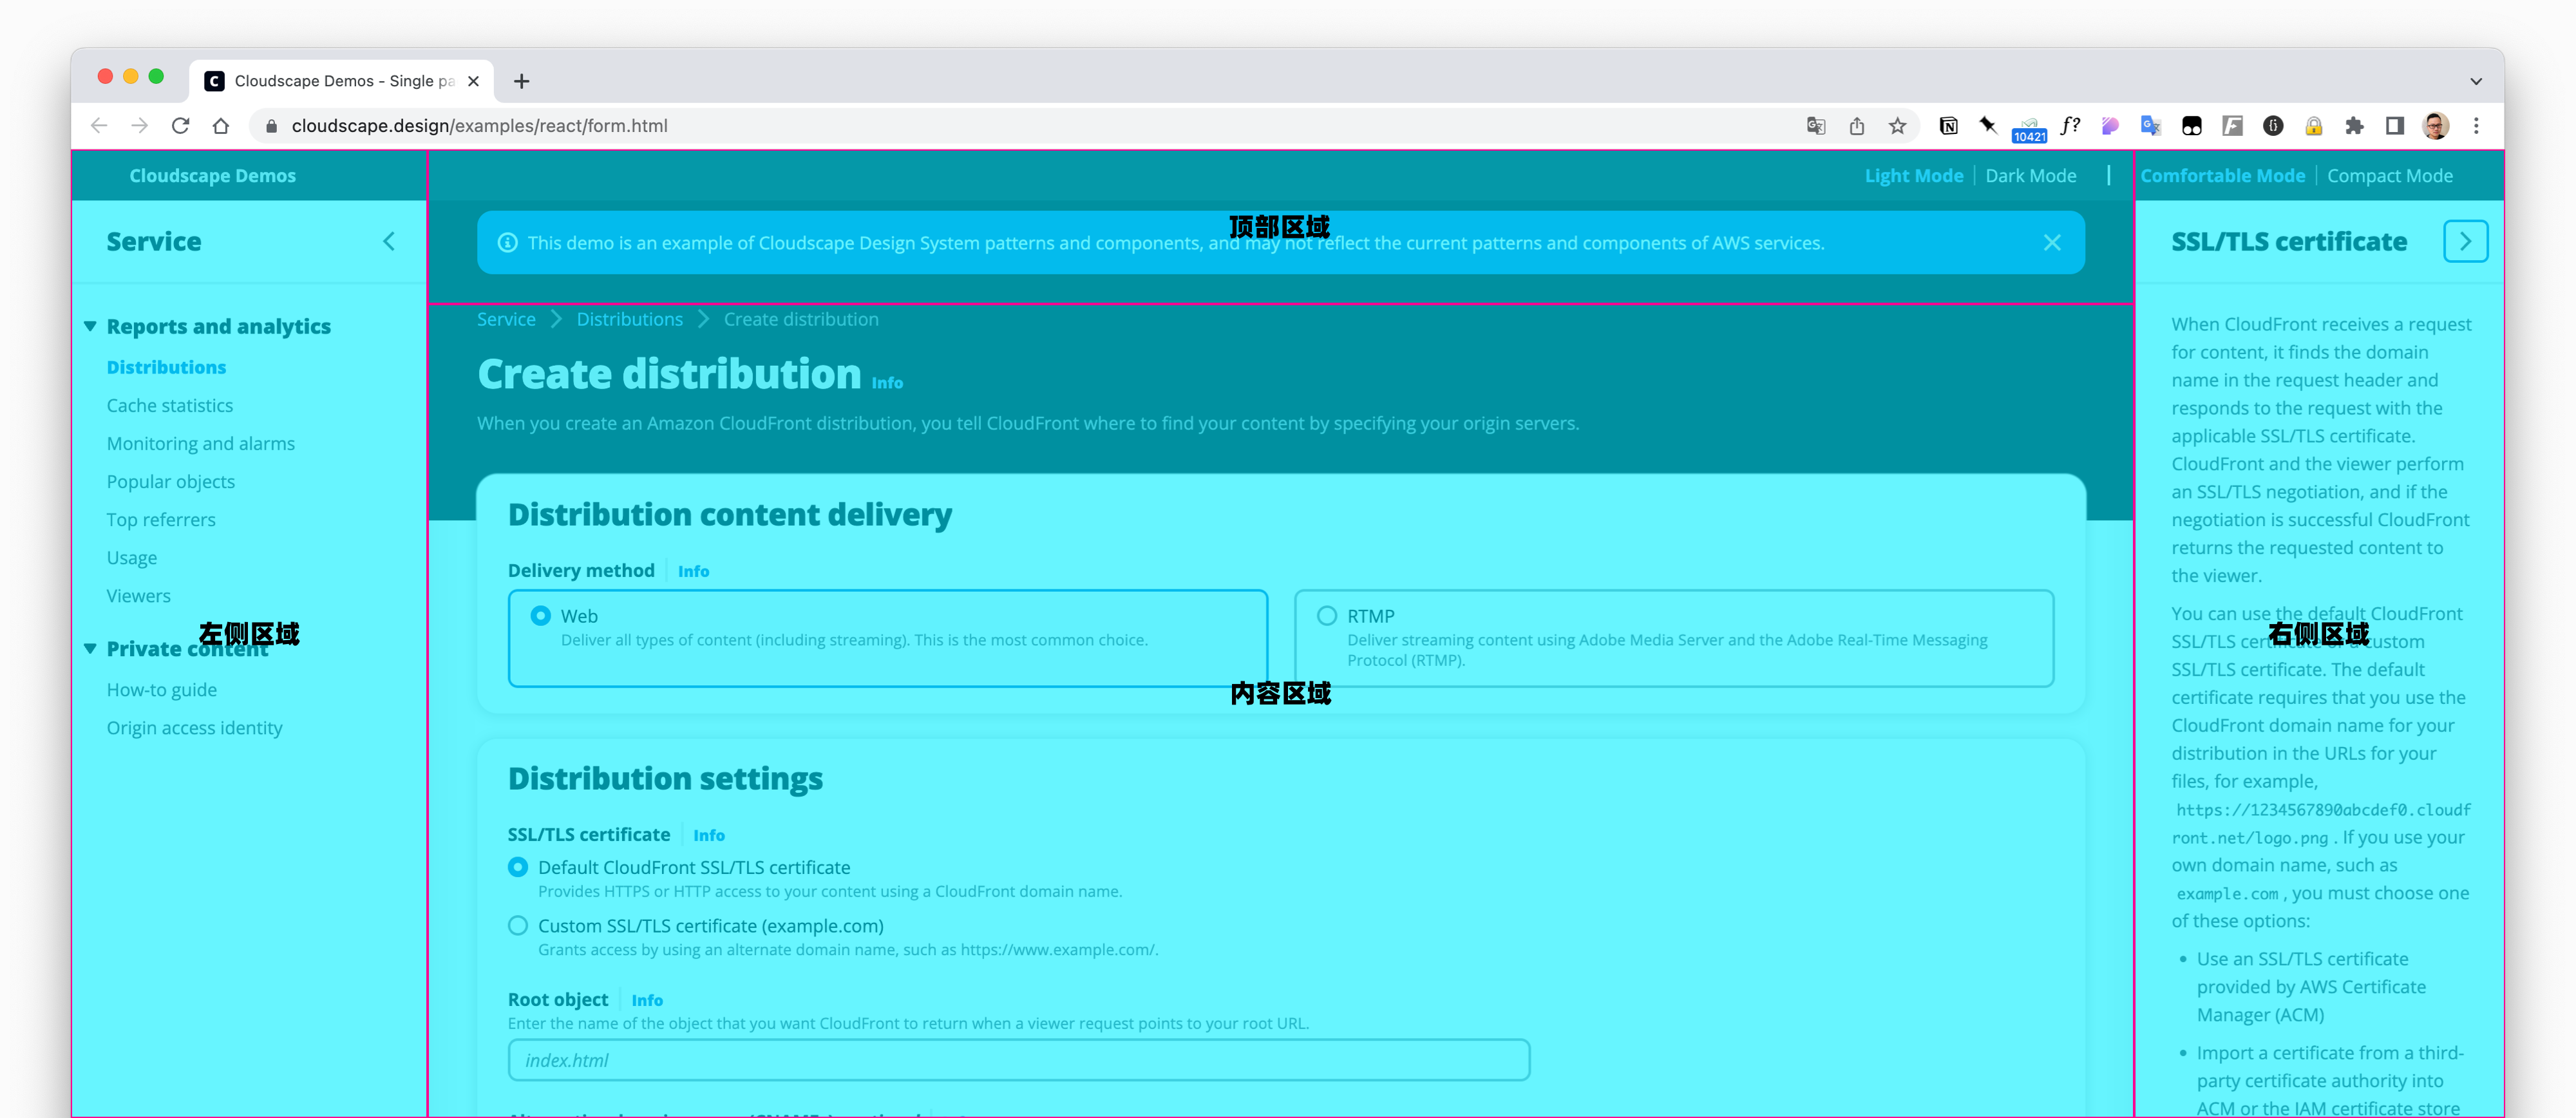The height and width of the screenshot is (1118, 2576).
Task: Open Origin access identity page
Action: [194, 727]
